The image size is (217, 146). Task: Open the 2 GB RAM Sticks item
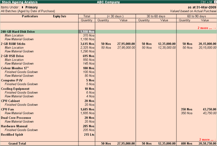click(x=13, y=44)
